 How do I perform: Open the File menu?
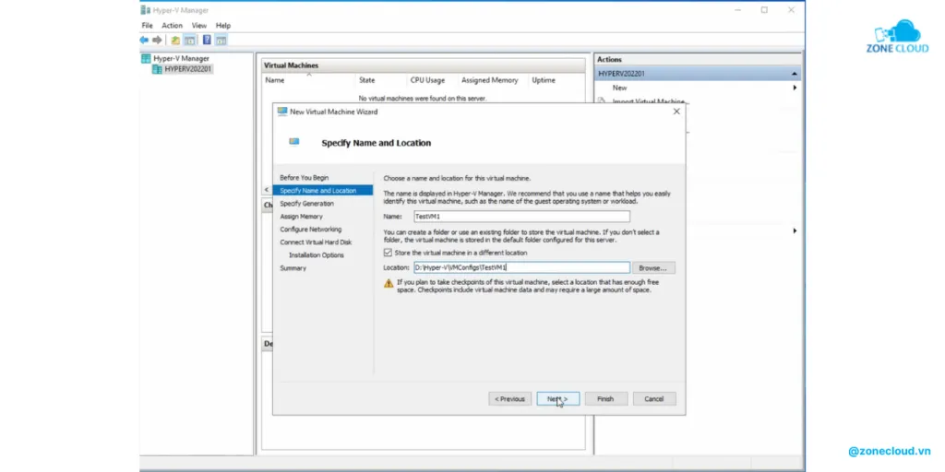click(x=147, y=25)
